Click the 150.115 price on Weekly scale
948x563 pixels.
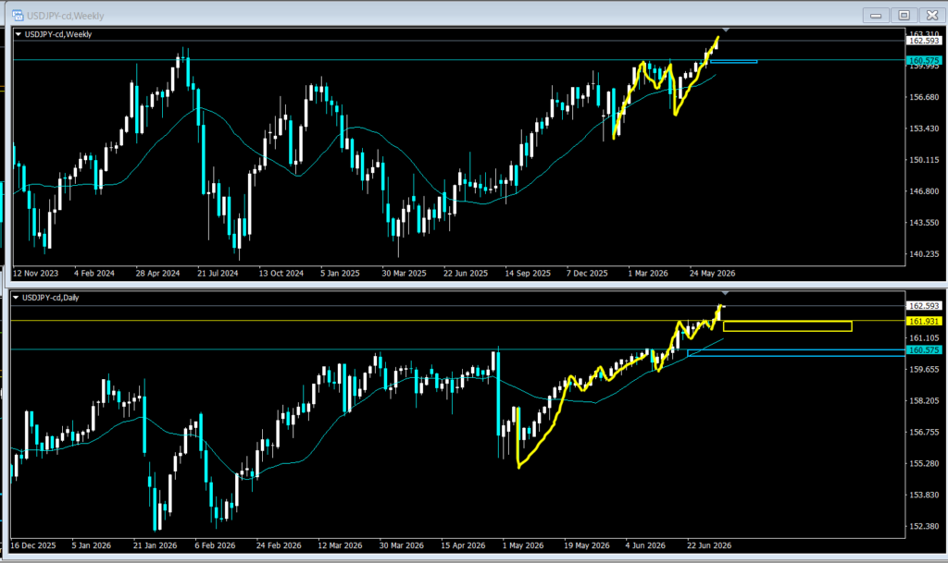(924, 160)
